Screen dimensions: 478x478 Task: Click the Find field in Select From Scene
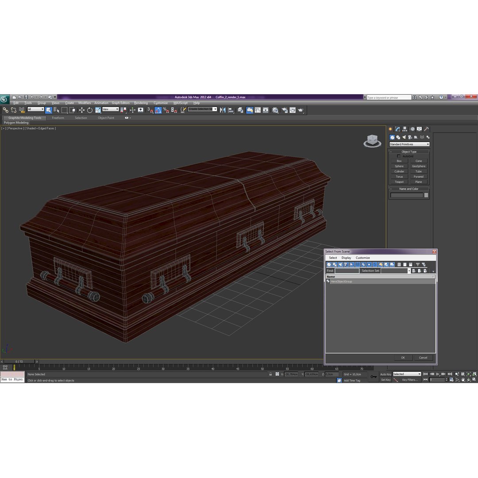(x=347, y=271)
